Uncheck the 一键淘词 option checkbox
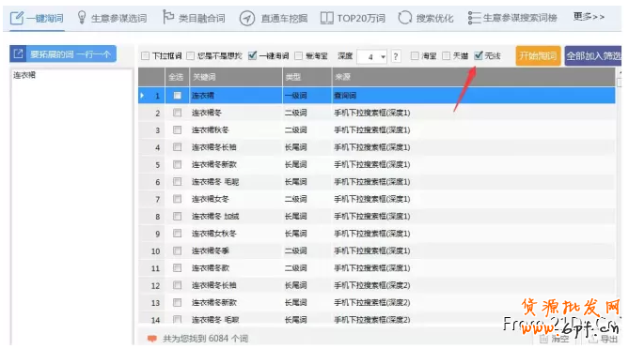The height and width of the screenshot is (349, 629). 252,55
